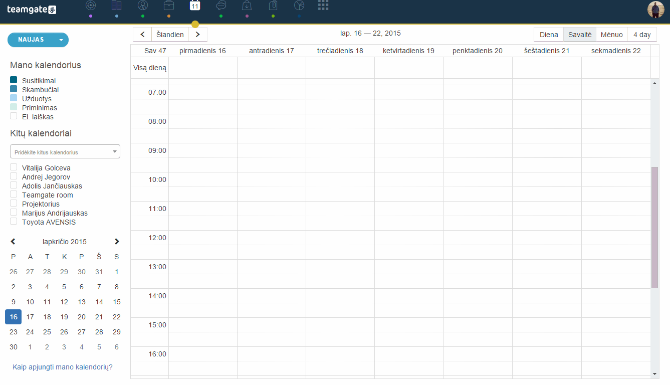Screen dimensions: 670x385
Task: Go to previous week with left arrow
Action: click(142, 35)
